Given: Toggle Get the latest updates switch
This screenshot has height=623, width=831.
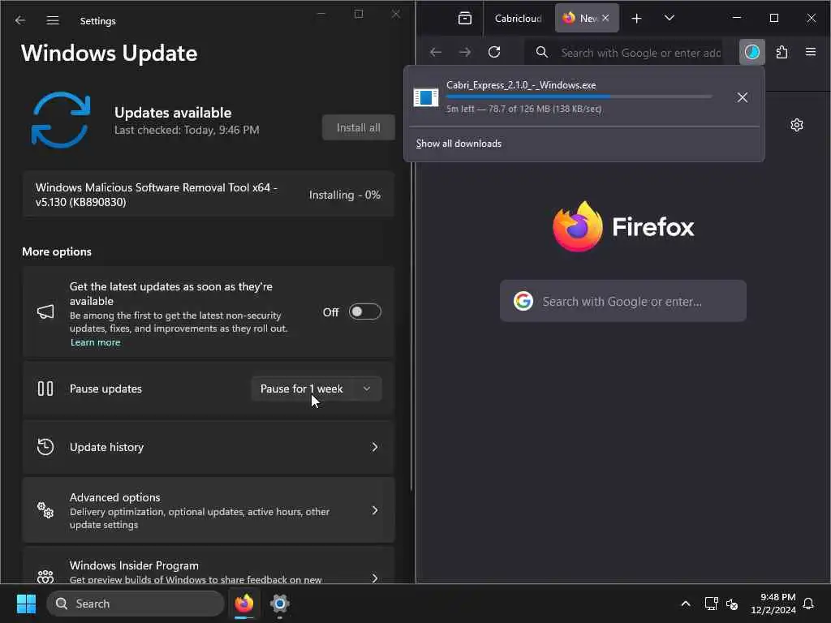Looking at the screenshot, I should (364, 312).
